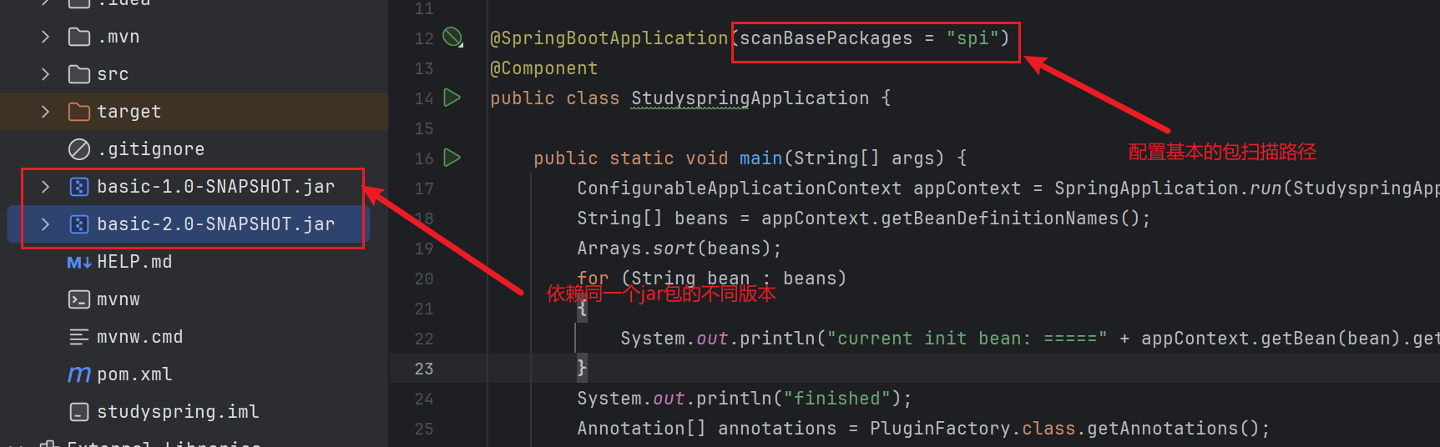Open the HELP.md file
Screen dimensions: 1440x447
click(134, 262)
